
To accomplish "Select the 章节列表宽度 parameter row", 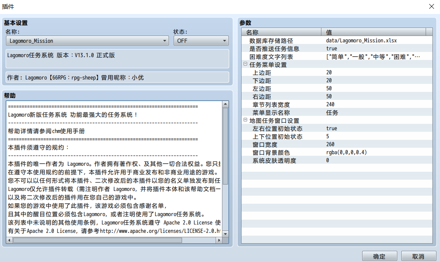I will [337, 105].
